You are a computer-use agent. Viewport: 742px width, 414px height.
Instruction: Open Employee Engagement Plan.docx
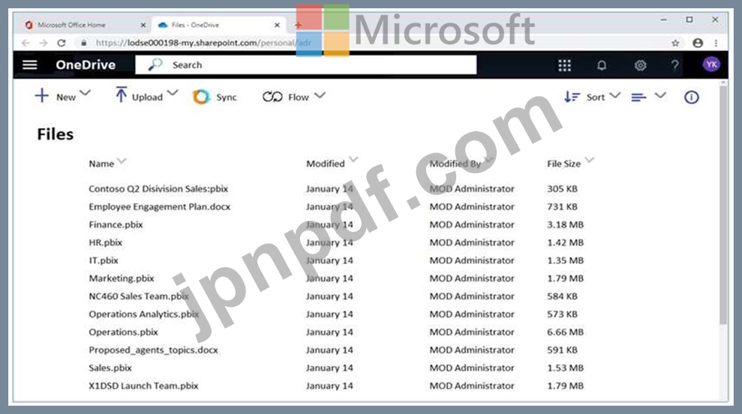coord(160,207)
